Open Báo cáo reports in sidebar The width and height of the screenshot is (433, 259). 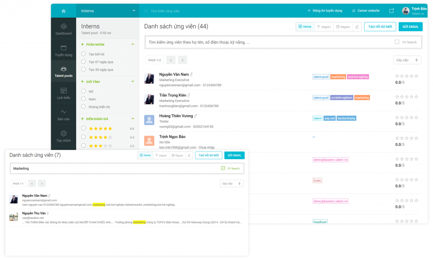pyautogui.click(x=63, y=115)
